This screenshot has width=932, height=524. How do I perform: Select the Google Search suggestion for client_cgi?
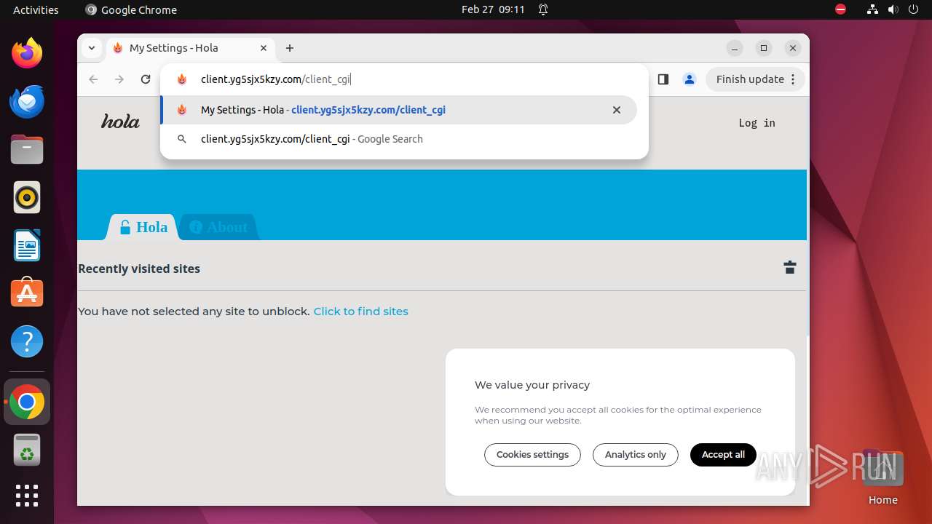[x=399, y=139]
